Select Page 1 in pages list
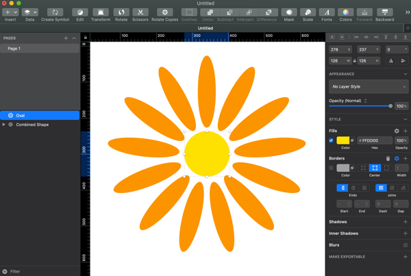411x276 pixels. [x=14, y=49]
